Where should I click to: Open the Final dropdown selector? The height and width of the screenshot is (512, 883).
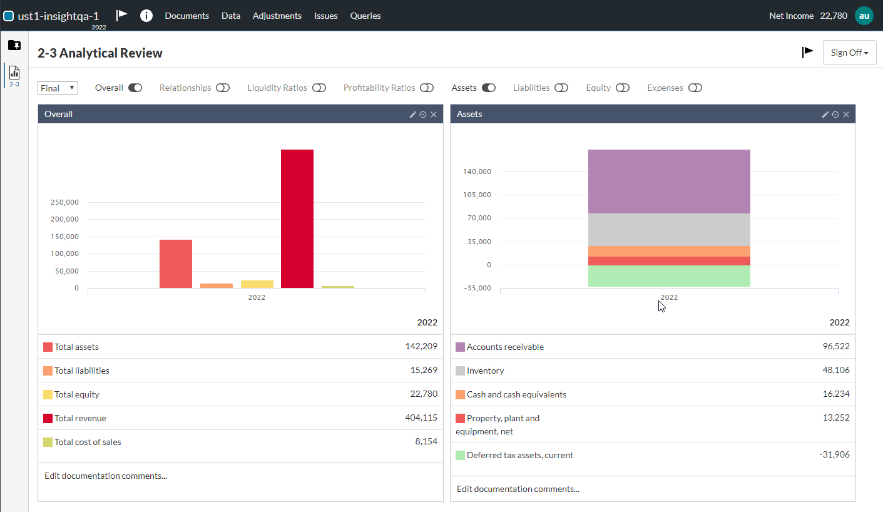point(58,88)
